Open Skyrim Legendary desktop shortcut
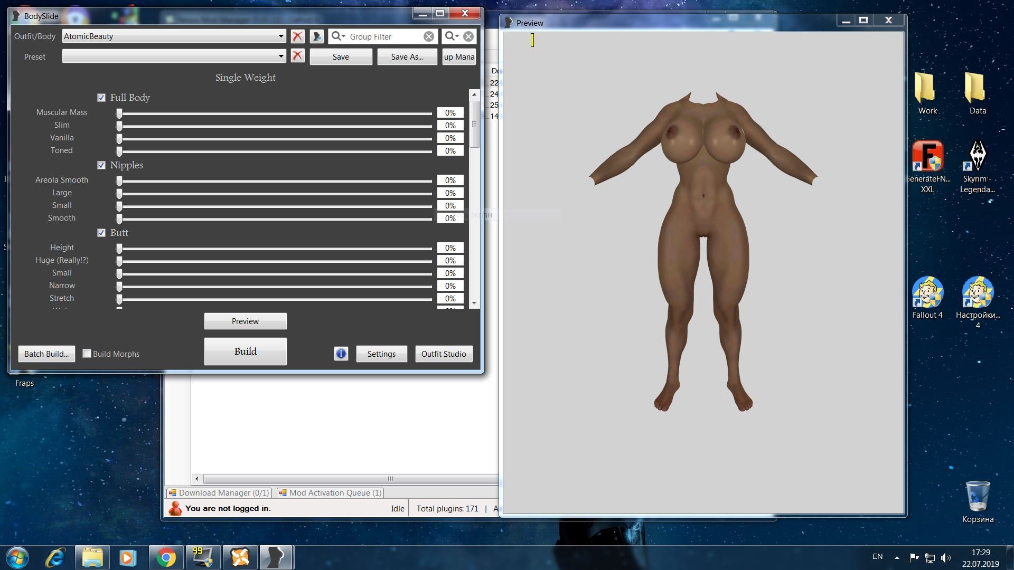The height and width of the screenshot is (570, 1014). (977, 157)
